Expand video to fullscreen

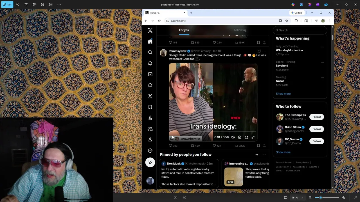(253, 137)
